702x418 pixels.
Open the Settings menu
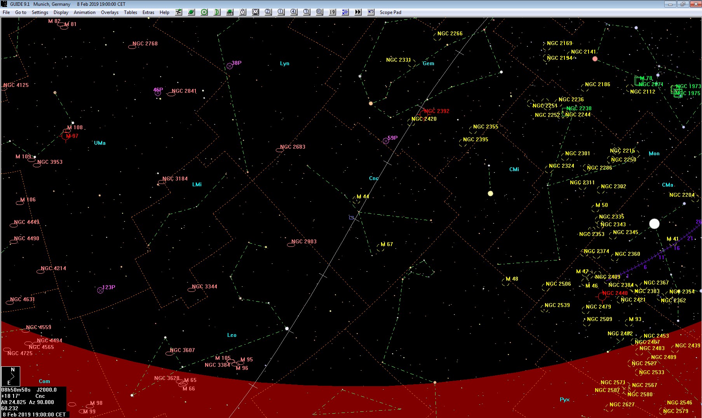40,12
